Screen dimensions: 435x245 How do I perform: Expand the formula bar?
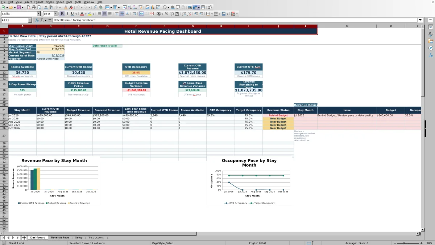pyautogui.click(x=420, y=20)
